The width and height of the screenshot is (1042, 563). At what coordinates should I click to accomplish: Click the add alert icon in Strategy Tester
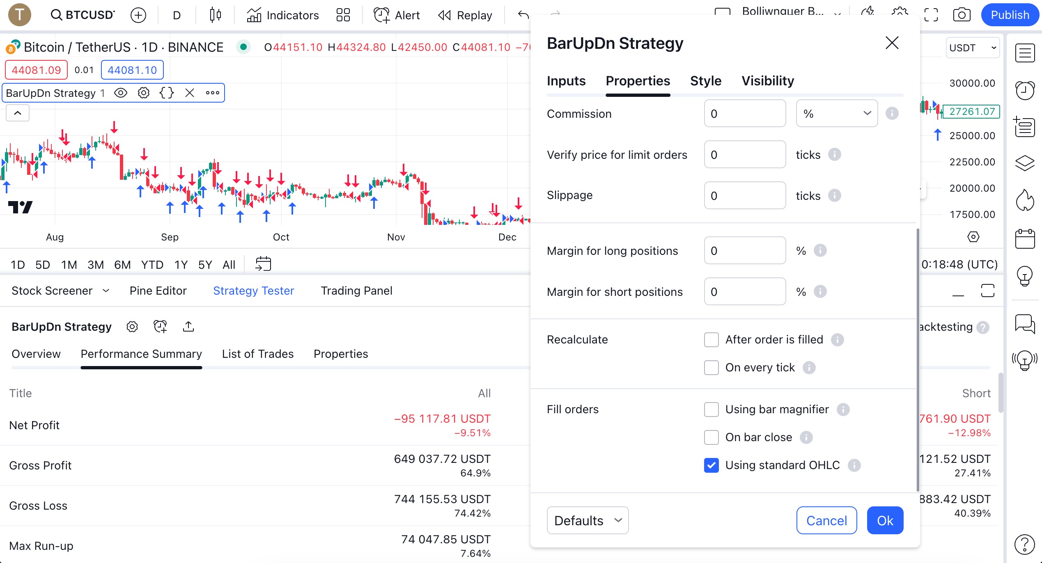[160, 327]
